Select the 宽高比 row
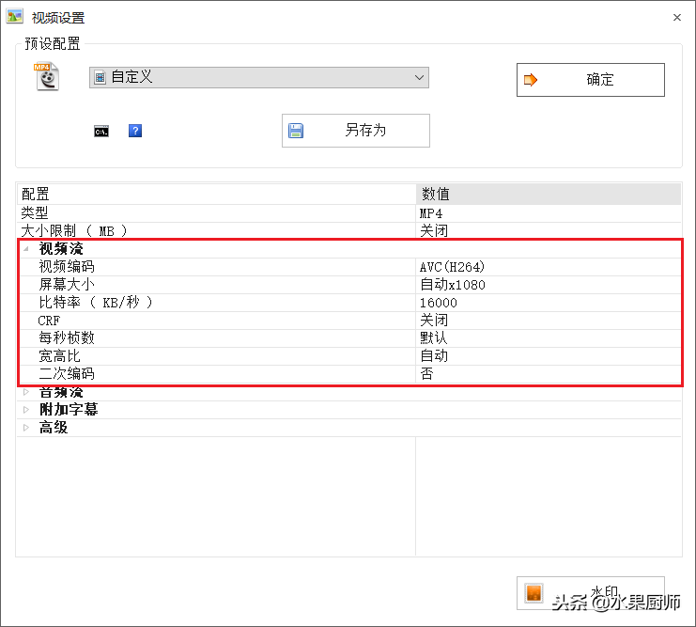Screen dimensions: 696x627 348,356
